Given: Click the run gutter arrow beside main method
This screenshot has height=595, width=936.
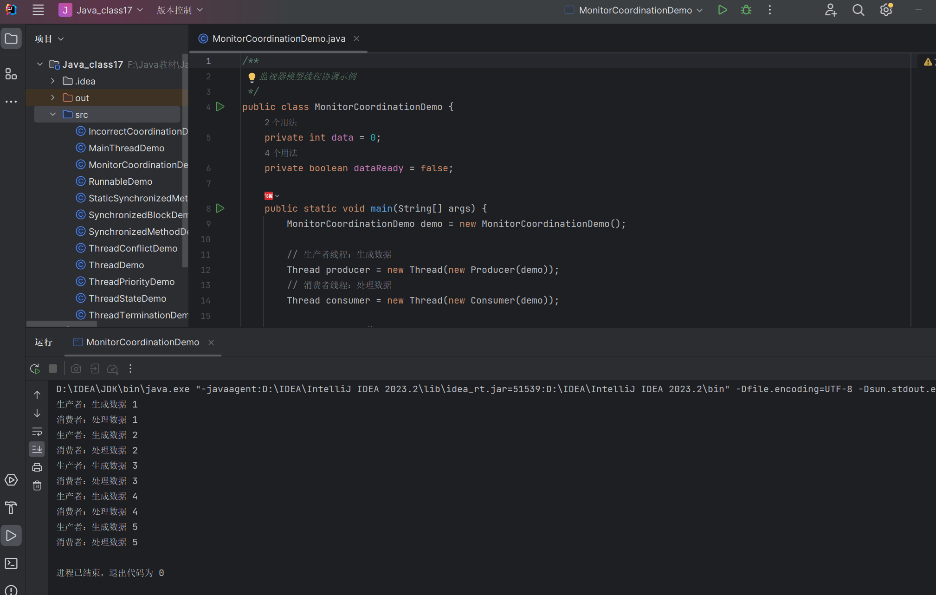Looking at the screenshot, I should tap(220, 208).
